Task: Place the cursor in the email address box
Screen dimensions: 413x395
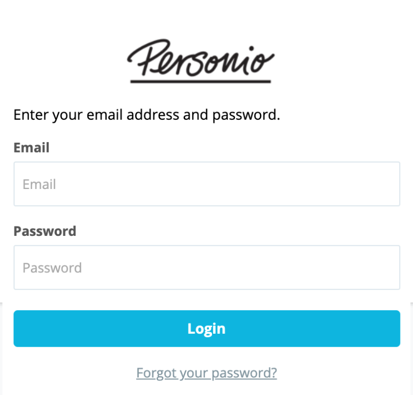Action: coord(206,184)
